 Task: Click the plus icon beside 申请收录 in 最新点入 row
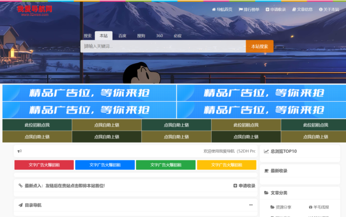click(x=235, y=186)
